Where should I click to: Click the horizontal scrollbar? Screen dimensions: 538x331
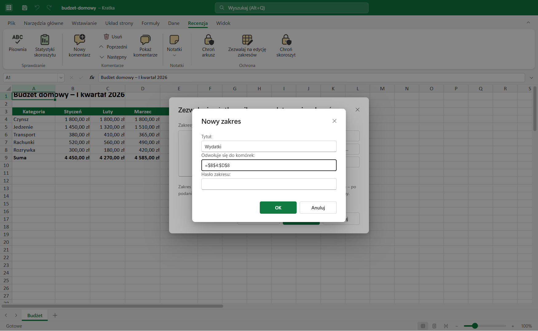tap(113, 306)
